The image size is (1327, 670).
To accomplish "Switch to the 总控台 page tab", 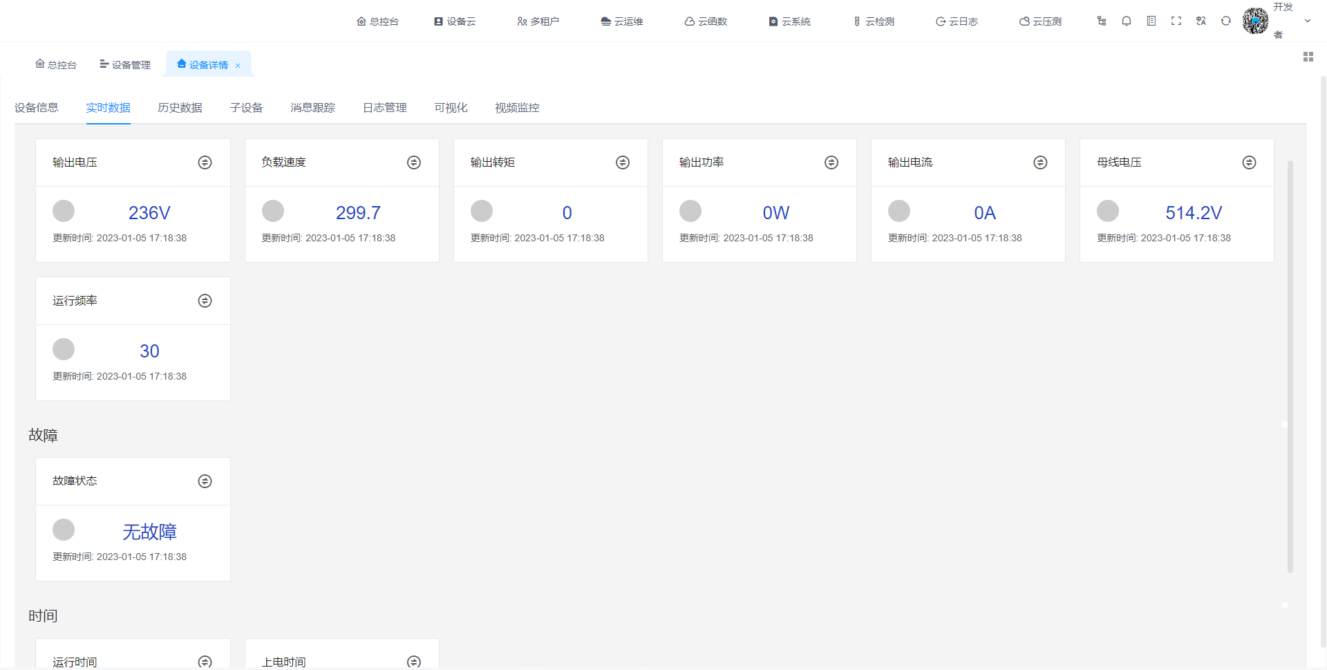I will [56, 64].
